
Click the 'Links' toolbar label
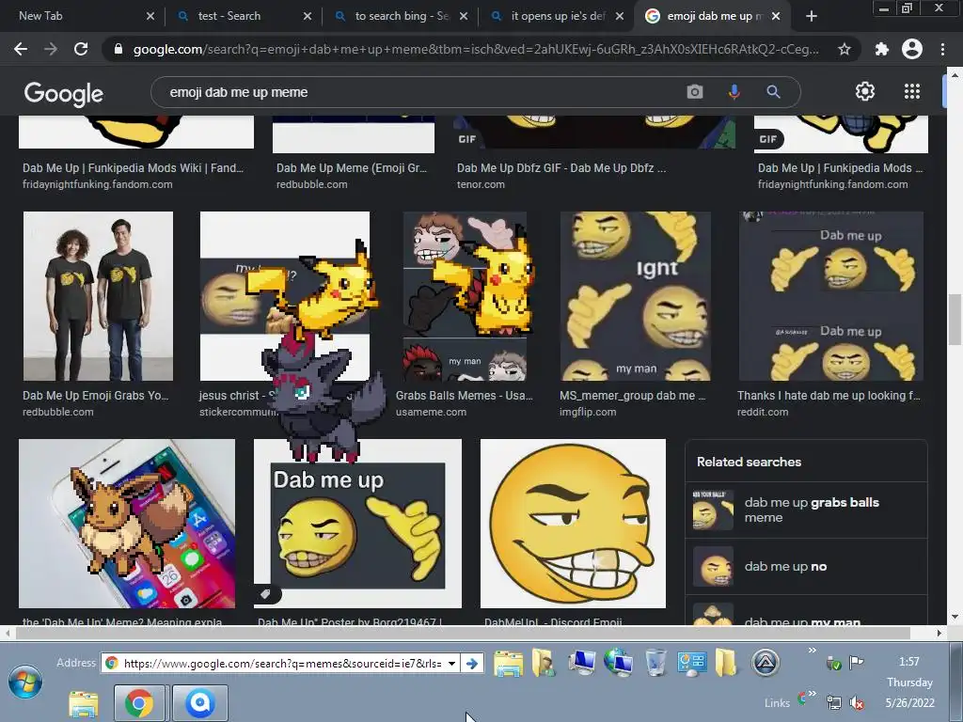tap(777, 703)
